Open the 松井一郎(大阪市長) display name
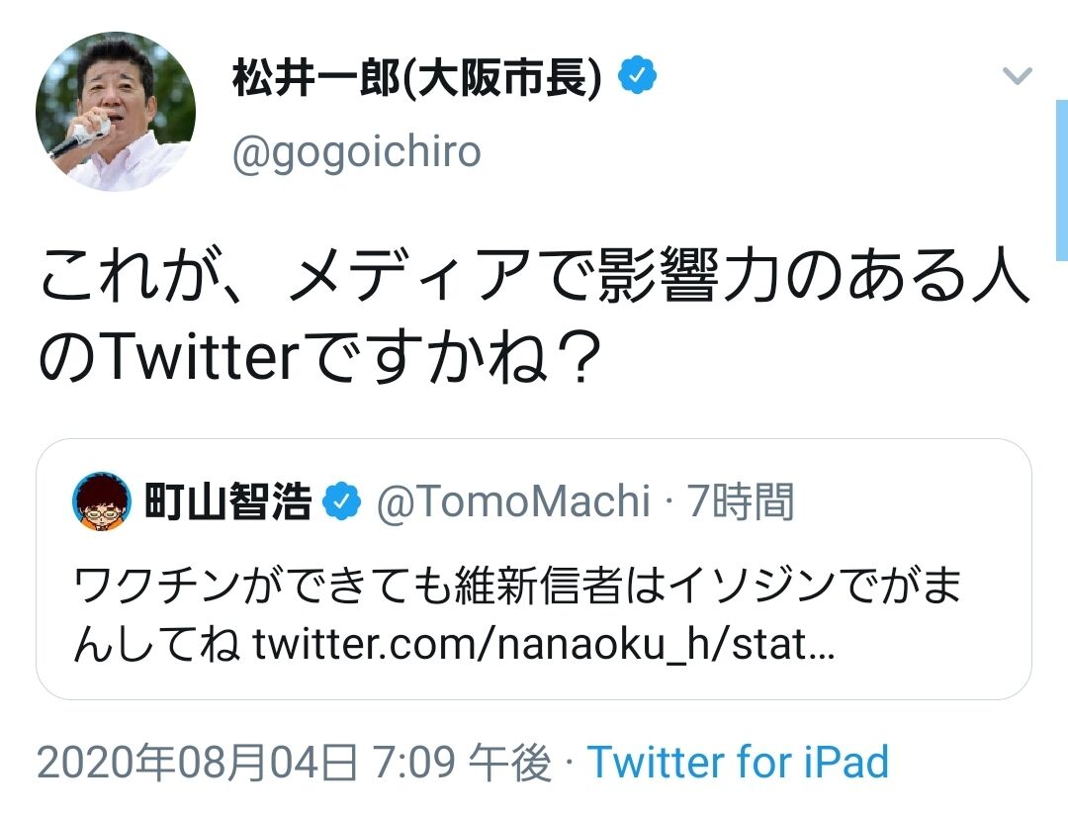 tap(416, 77)
